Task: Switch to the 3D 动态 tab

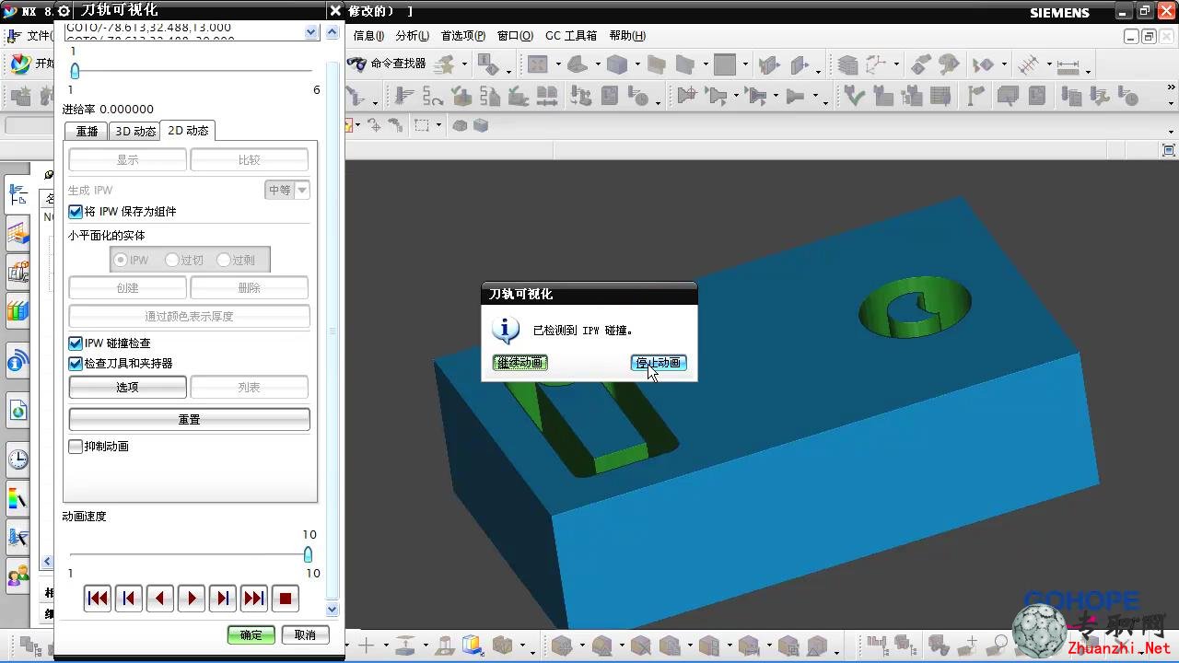Action: (x=135, y=132)
